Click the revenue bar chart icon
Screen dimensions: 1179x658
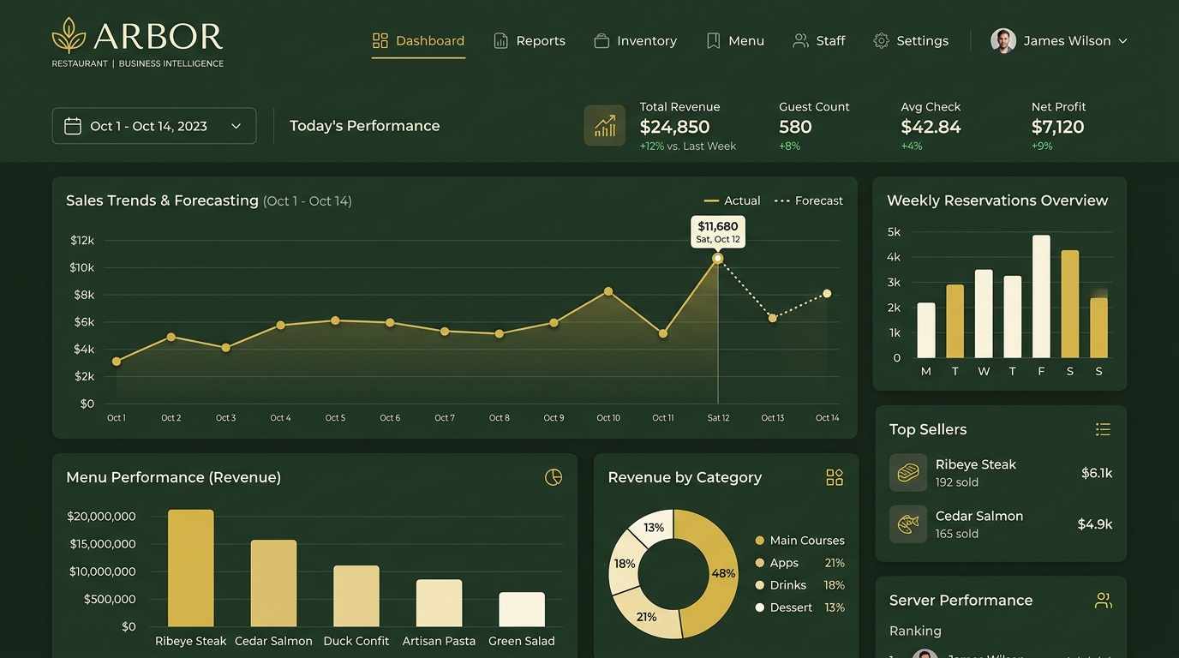(604, 126)
